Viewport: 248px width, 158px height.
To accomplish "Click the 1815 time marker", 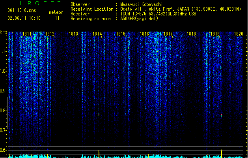I will 121,34.
